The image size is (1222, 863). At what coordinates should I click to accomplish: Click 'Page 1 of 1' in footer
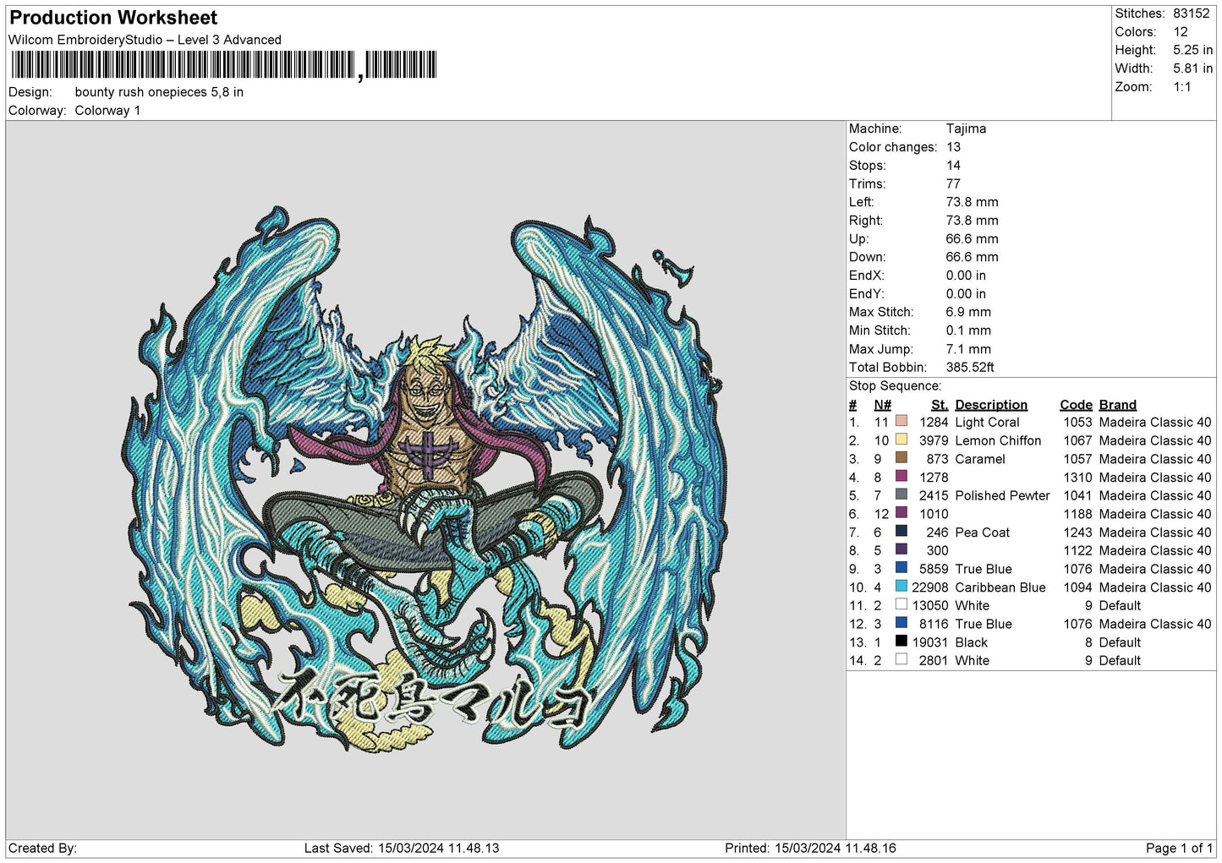tap(1179, 848)
